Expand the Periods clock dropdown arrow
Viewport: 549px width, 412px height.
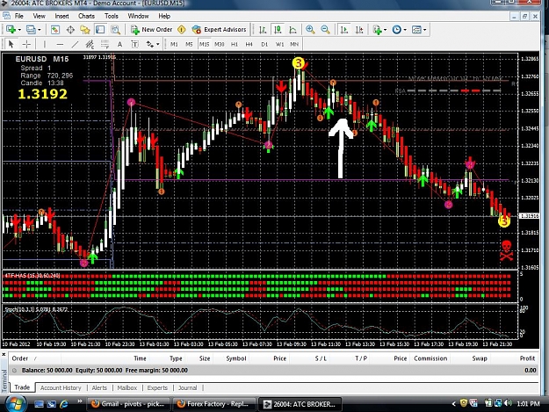(405, 30)
